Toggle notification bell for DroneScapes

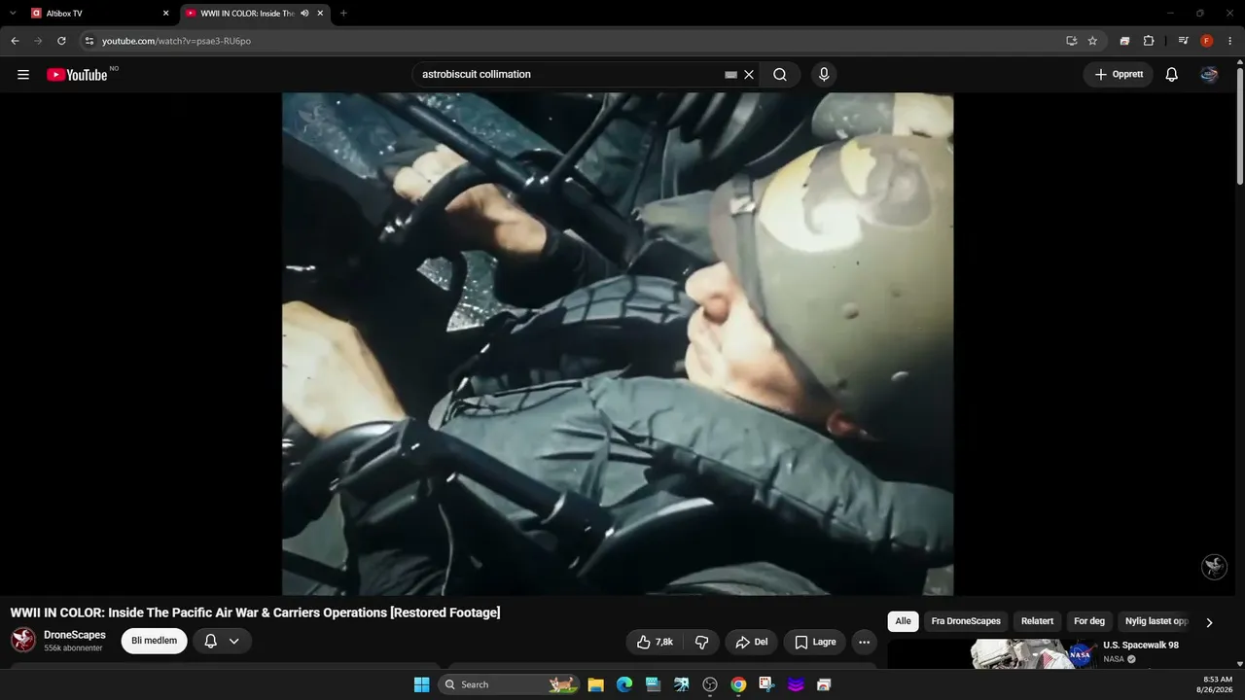tap(210, 641)
